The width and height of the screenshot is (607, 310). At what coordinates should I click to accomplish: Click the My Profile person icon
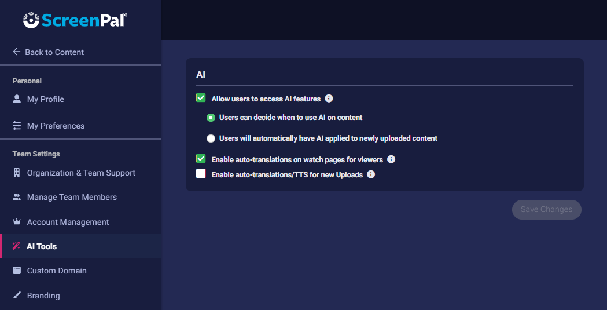click(17, 99)
